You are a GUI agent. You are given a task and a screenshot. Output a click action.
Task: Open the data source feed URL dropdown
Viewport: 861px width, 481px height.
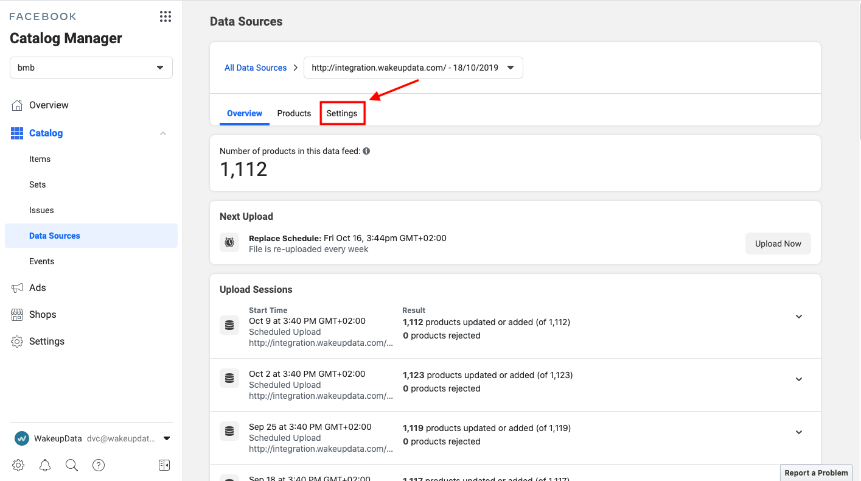[x=413, y=68]
